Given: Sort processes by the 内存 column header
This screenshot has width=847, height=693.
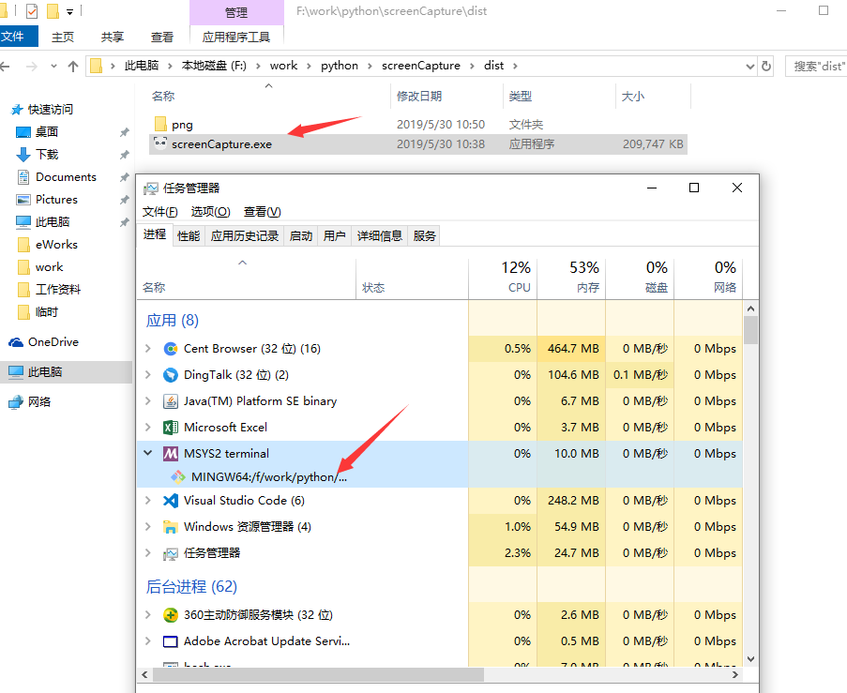Looking at the screenshot, I should (571, 278).
